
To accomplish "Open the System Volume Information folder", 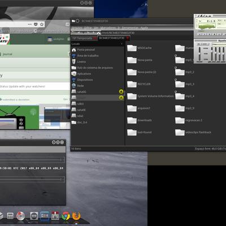I will point(150,96).
